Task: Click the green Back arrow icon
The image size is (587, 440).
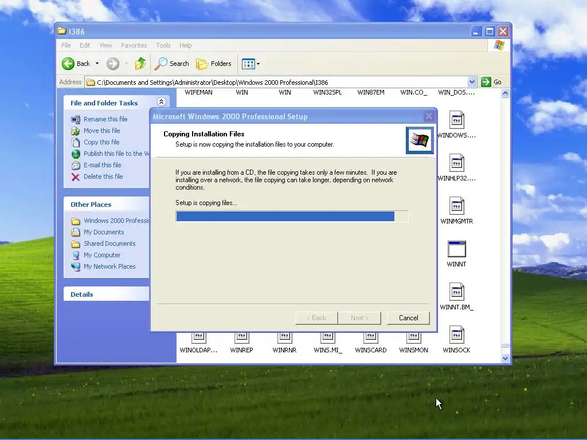Action: [68, 64]
